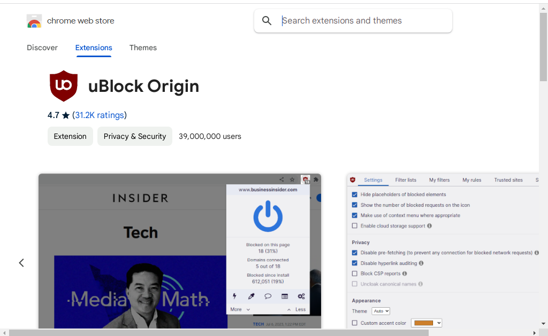Switch to the My filters tab
This screenshot has height=336, width=548.
pos(439,180)
